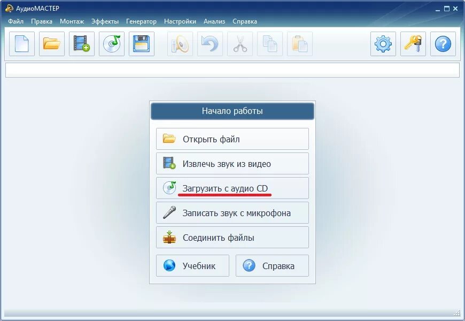Screen dimensions: 465x321
Task: Click the speaker mixer toolbar icon
Action: (x=180, y=44)
